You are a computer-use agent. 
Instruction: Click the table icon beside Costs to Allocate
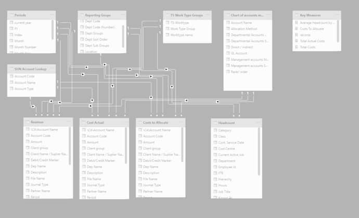tap(140, 122)
